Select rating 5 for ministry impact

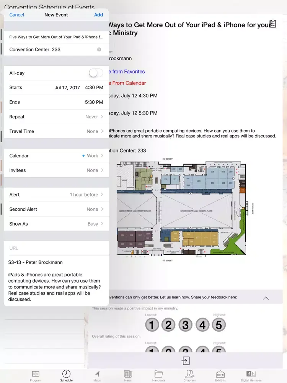tap(219, 325)
